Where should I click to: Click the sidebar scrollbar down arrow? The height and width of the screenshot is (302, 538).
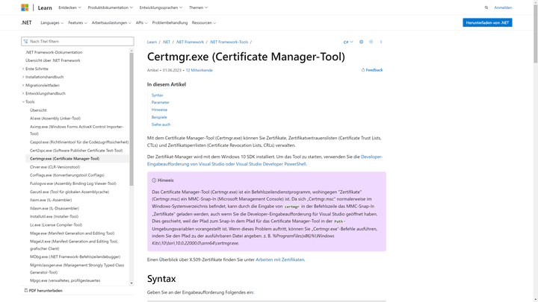[132, 283]
